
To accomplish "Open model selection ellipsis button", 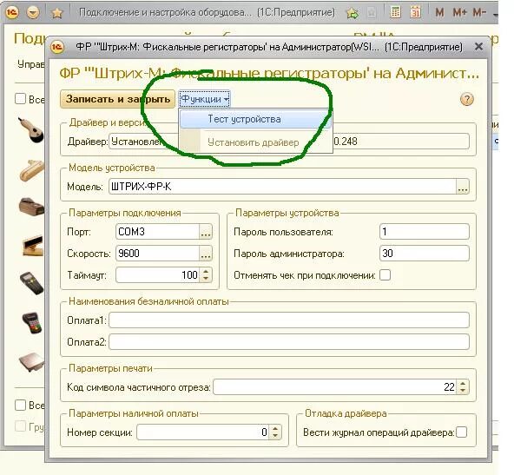I will coord(463,187).
